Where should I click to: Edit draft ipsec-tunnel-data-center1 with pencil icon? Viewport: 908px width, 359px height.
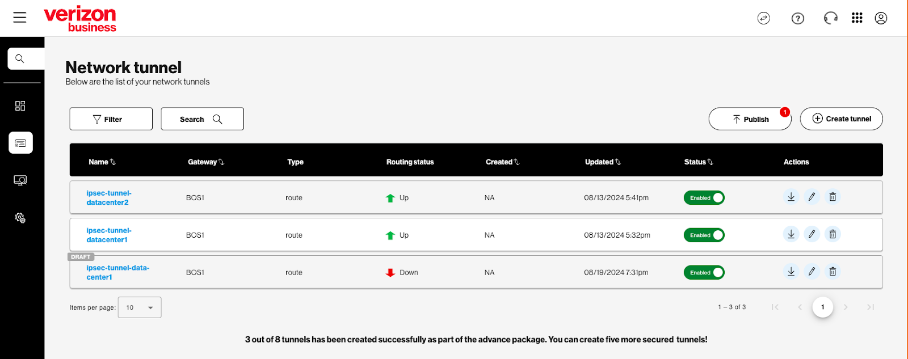pos(812,272)
